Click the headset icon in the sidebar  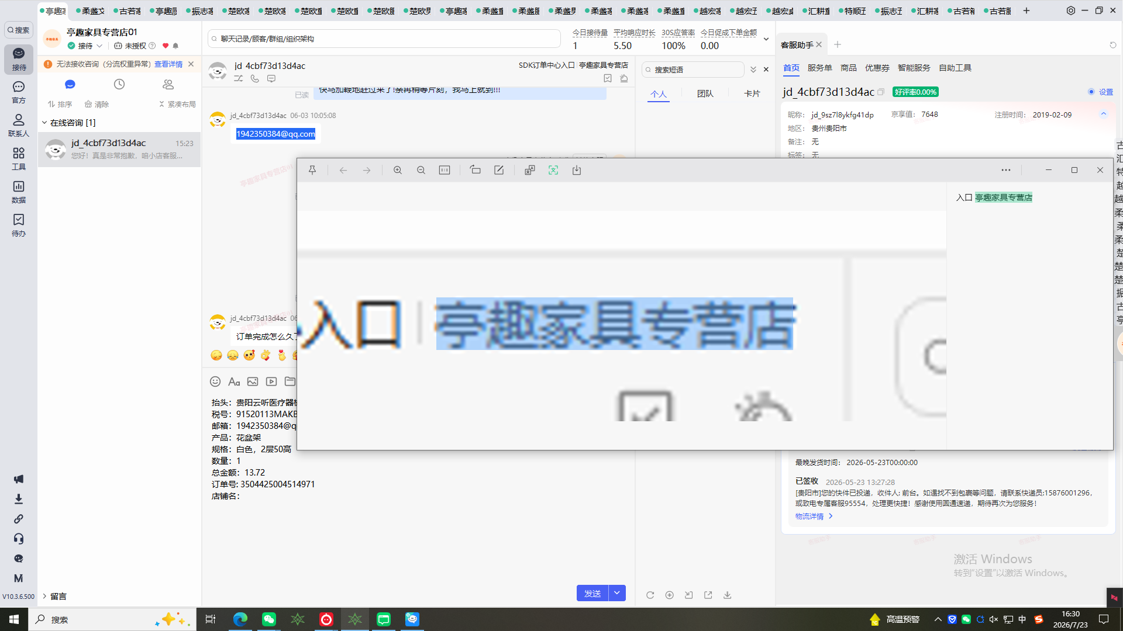pyautogui.click(x=19, y=539)
